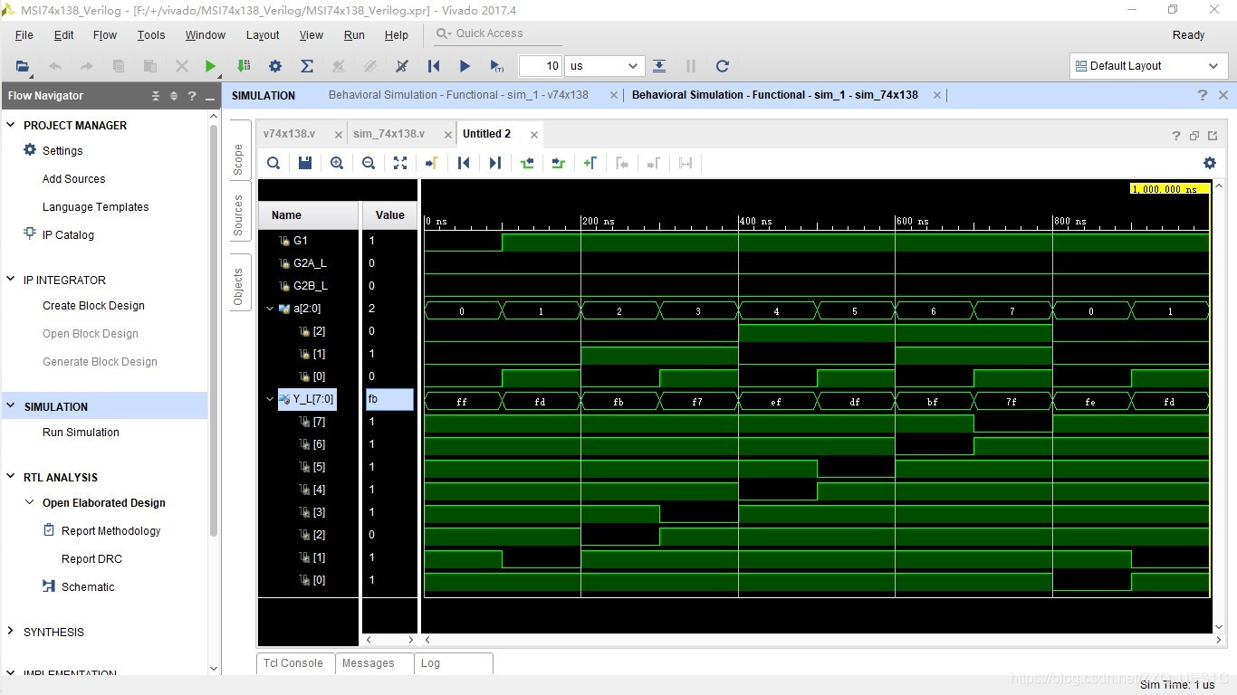Screen dimensions: 1237x695
Task: Click Run All simulation play icon
Action: pyautogui.click(x=465, y=66)
